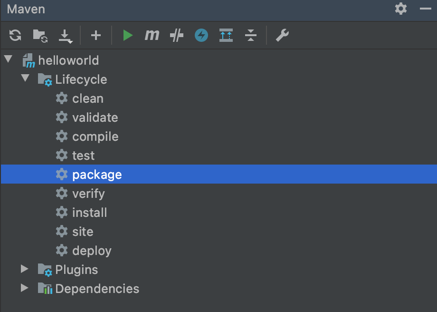
Task: Select the validate lifecycle phase
Action: 95,117
